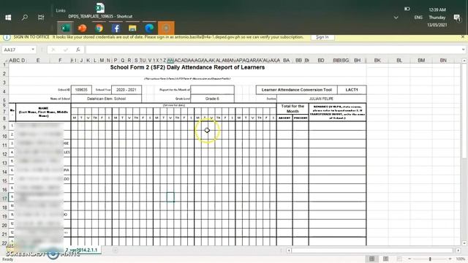Image resolution: width=468 pixels, height=263 pixels.
Task: Select row header 17
Action: (4, 198)
